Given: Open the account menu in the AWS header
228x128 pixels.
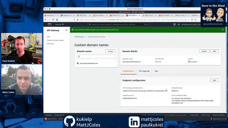Looking at the screenshot, I should [191, 25].
